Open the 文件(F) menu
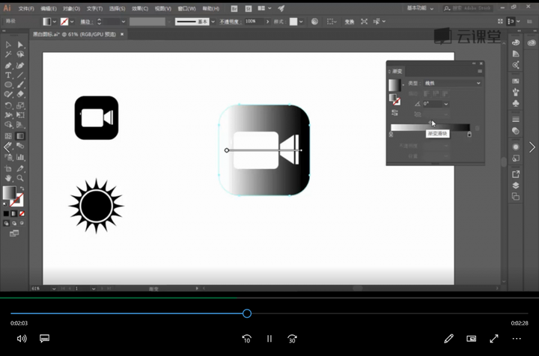This screenshot has height=356, width=539. 26,8
